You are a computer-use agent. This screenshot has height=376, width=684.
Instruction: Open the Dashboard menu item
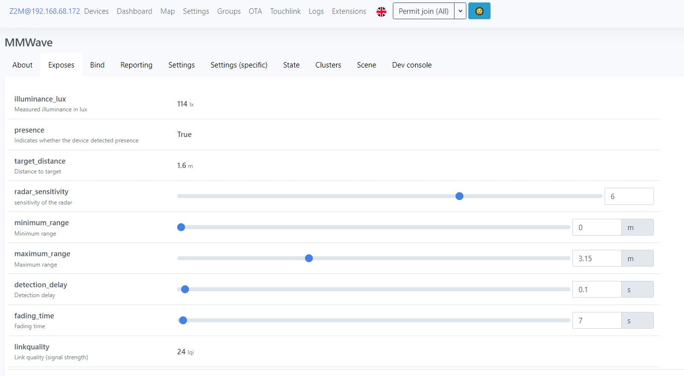point(134,11)
